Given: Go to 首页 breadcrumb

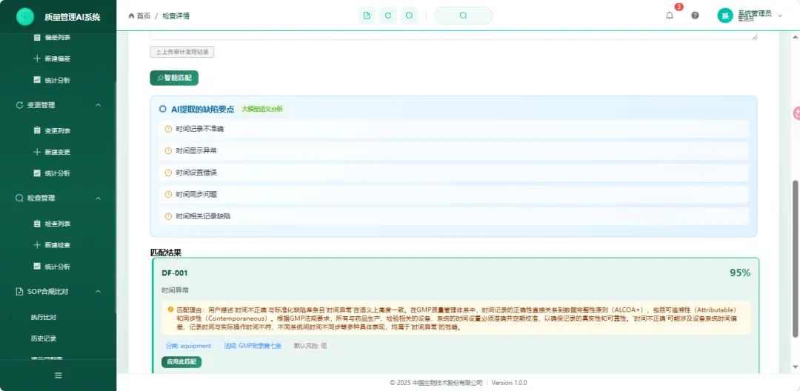Looking at the screenshot, I should point(139,16).
